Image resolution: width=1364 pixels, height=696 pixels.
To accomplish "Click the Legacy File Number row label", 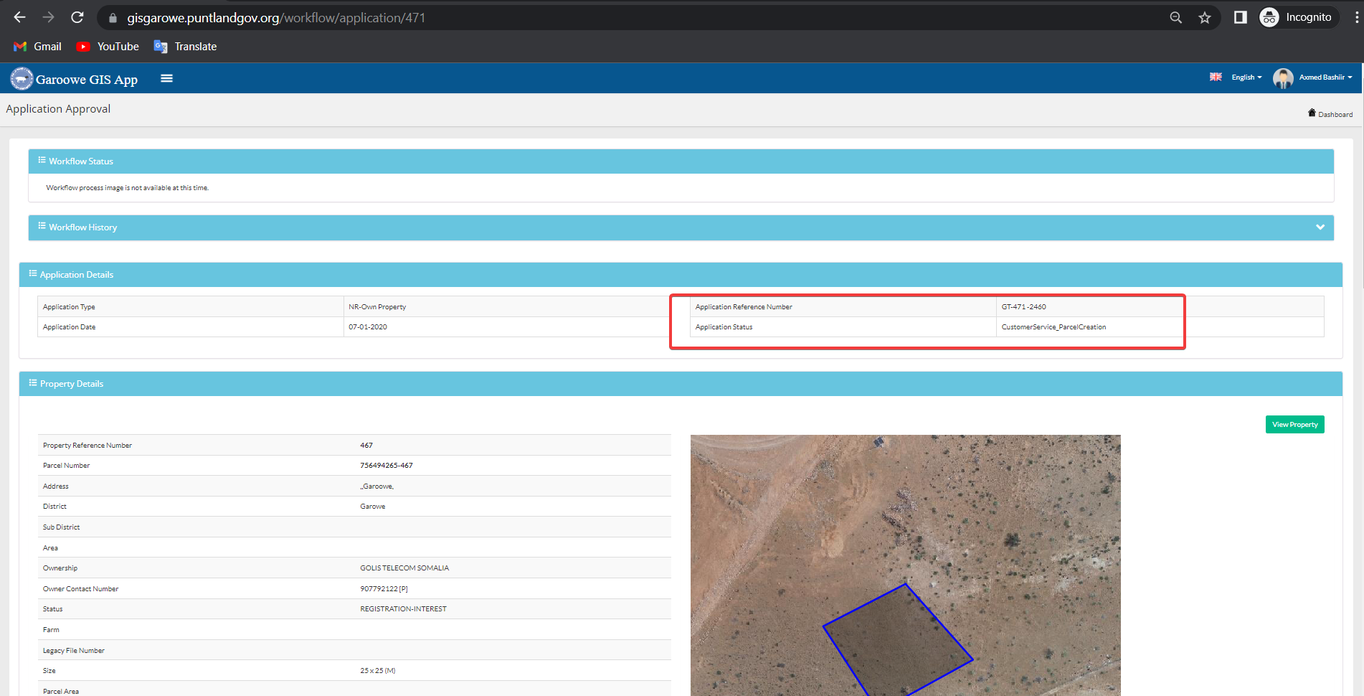I will (74, 651).
